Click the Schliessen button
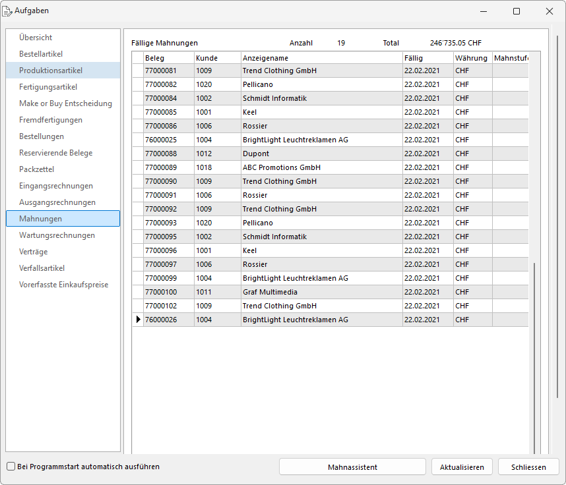 point(528,467)
